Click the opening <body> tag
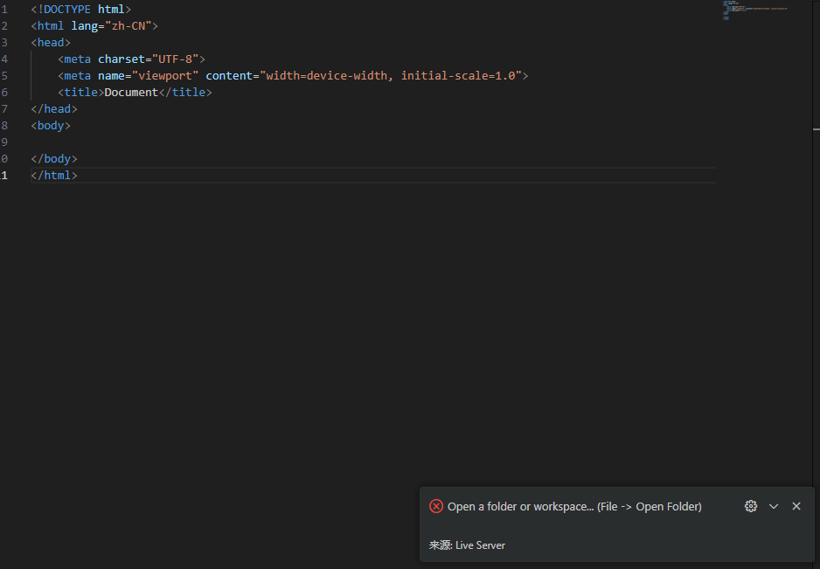The image size is (820, 569). pyautogui.click(x=50, y=126)
